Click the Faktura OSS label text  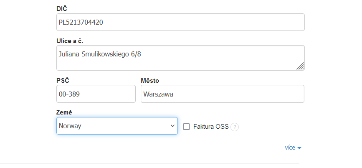pos(211,127)
